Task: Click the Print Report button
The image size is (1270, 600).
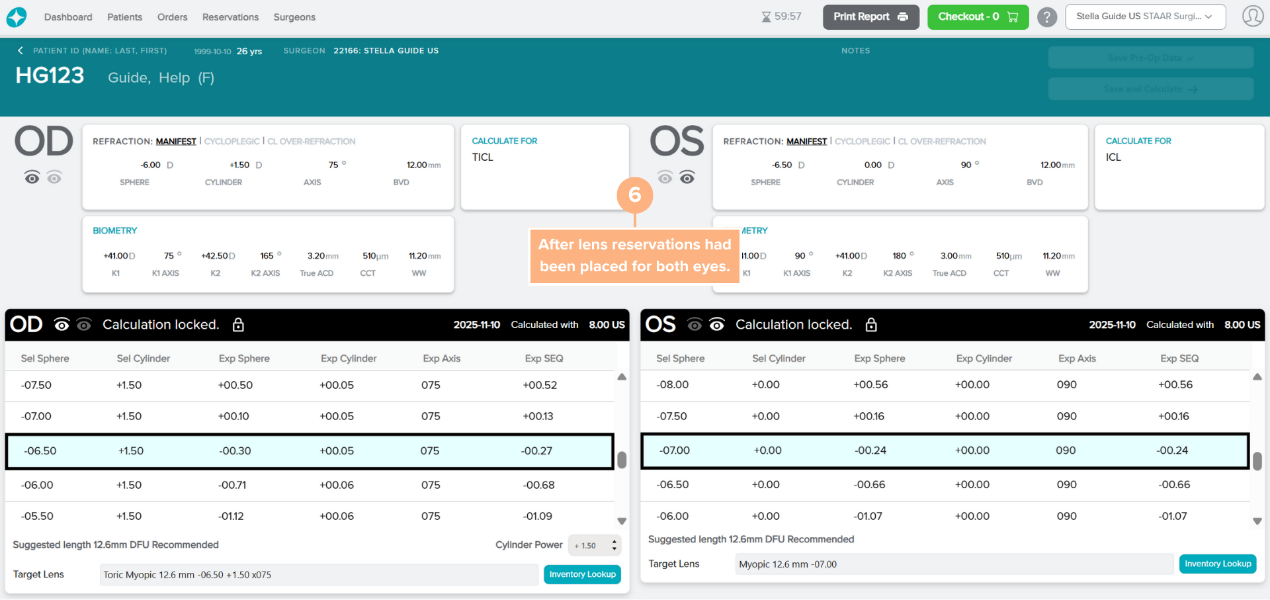Action: coord(870,17)
